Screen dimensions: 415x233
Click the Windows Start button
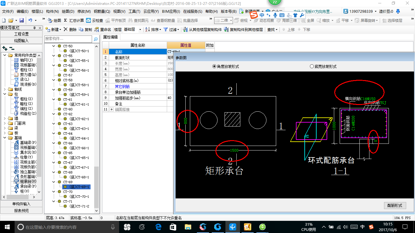tap(7, 227)
